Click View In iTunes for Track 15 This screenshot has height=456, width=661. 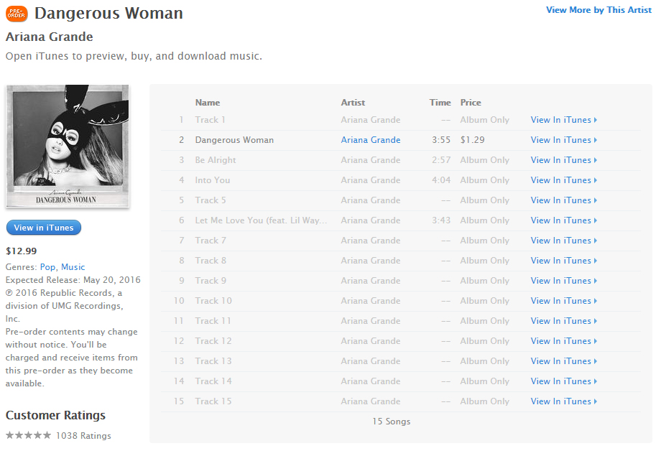tap(563, 401)
